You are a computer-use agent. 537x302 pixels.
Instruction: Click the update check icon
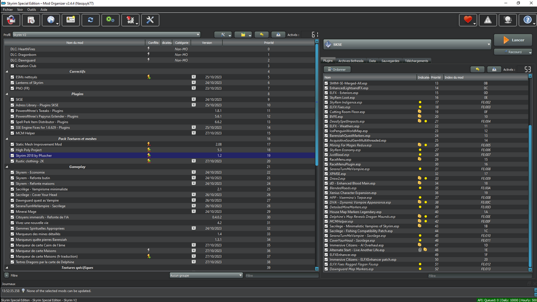pos(507,20)
